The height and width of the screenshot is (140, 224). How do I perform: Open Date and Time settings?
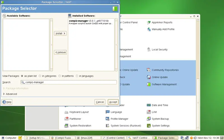click(x=157, y=105)
